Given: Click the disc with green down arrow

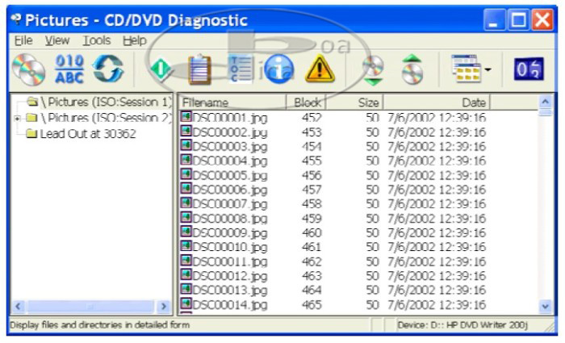Looking at the screenshot, I should pos(374,71).
